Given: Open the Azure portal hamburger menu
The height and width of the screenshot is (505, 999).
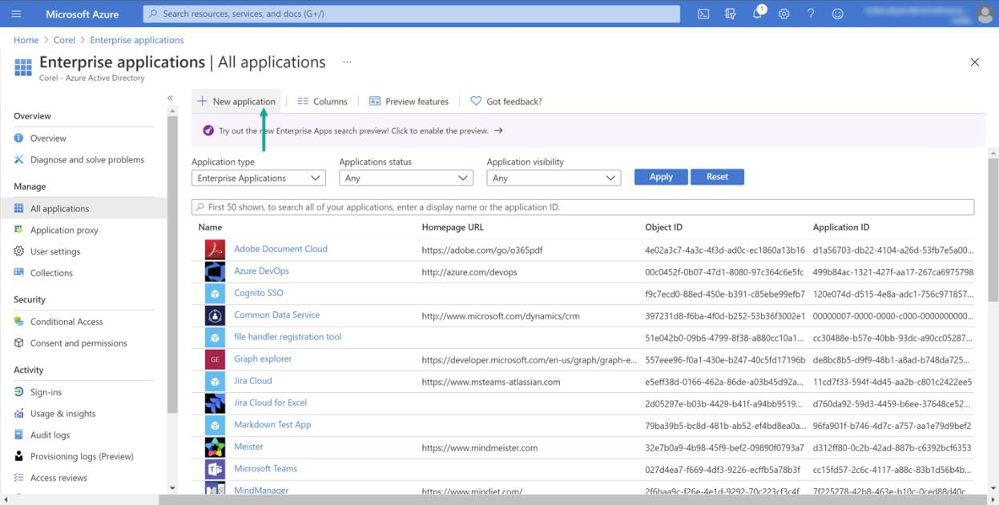Looking at the screenshot, I should point(17,14).
